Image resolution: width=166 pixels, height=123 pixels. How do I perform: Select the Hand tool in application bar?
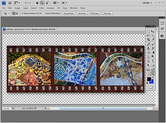pos(37,3)
